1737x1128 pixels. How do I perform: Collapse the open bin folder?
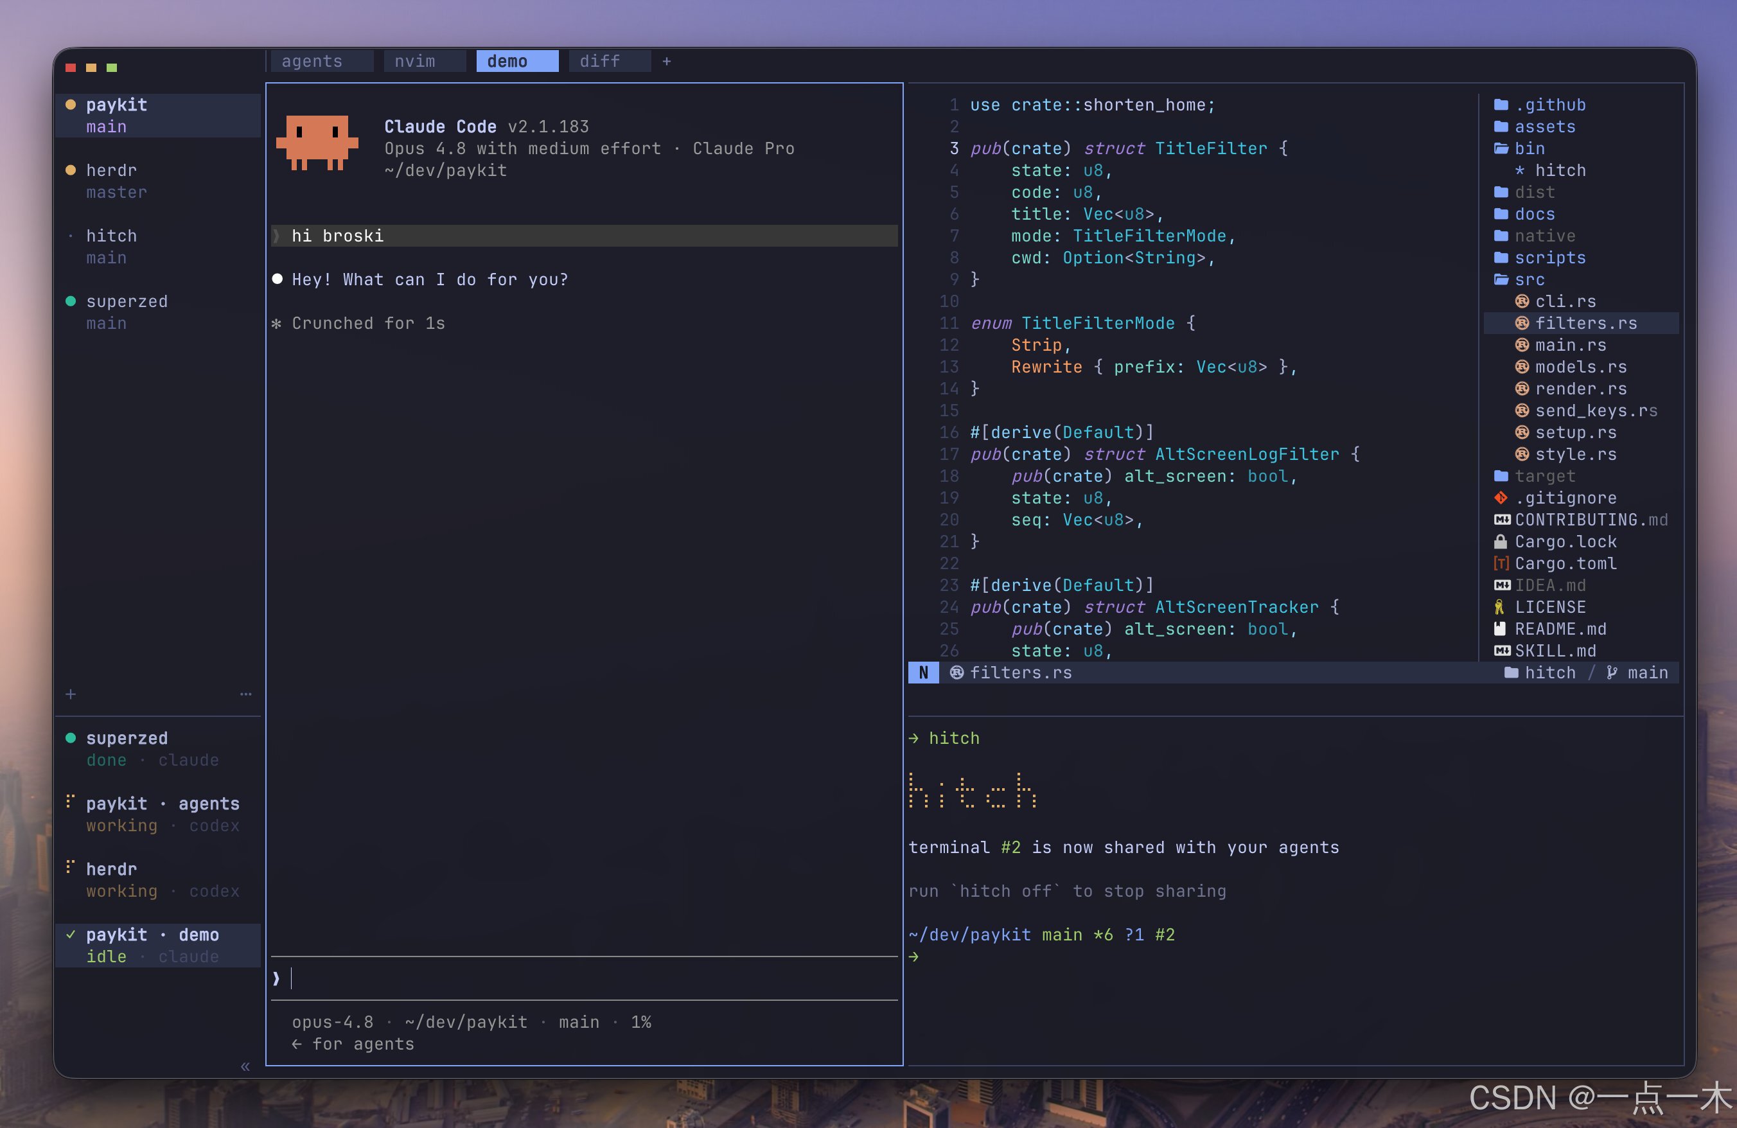point(1519,148)
